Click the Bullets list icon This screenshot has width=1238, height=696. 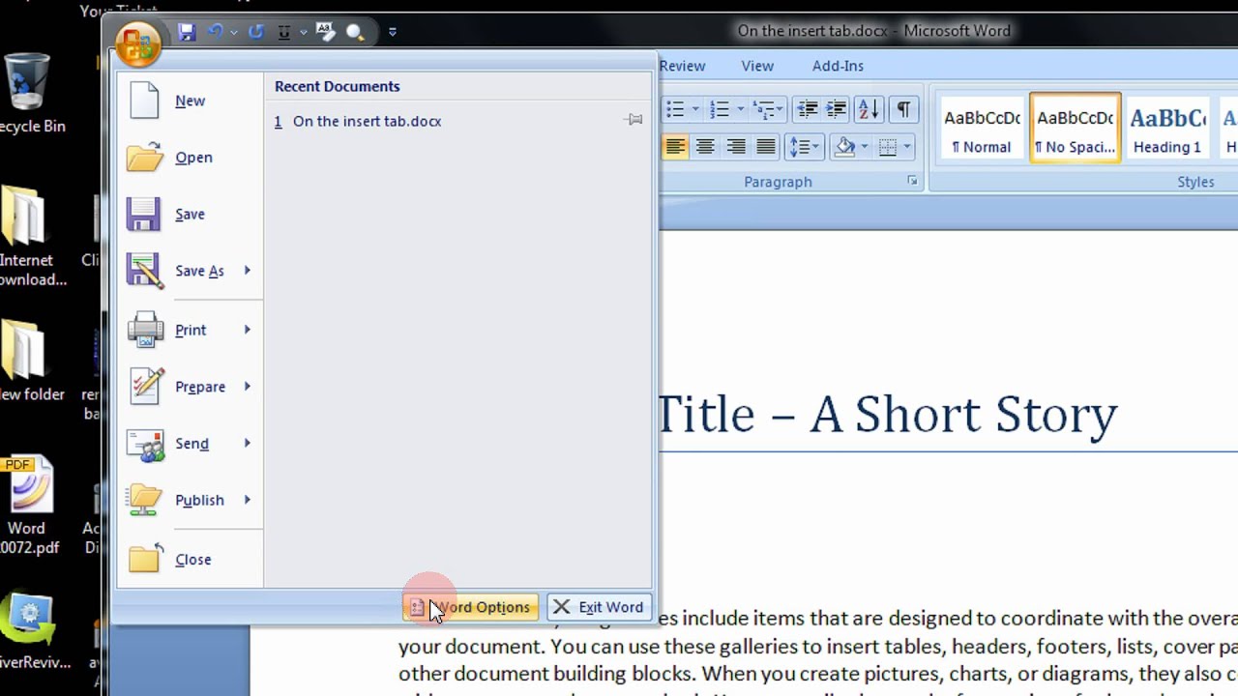[x=675, y=109]
